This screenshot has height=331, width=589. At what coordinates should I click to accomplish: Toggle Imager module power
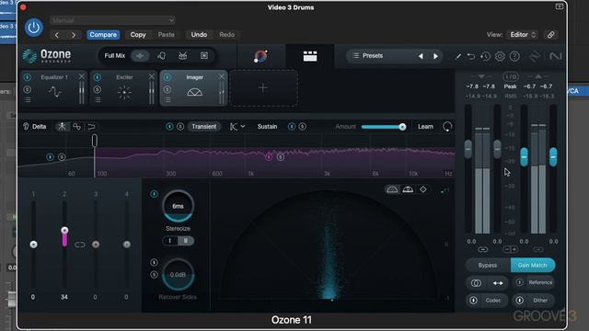(x=167, y=77)
